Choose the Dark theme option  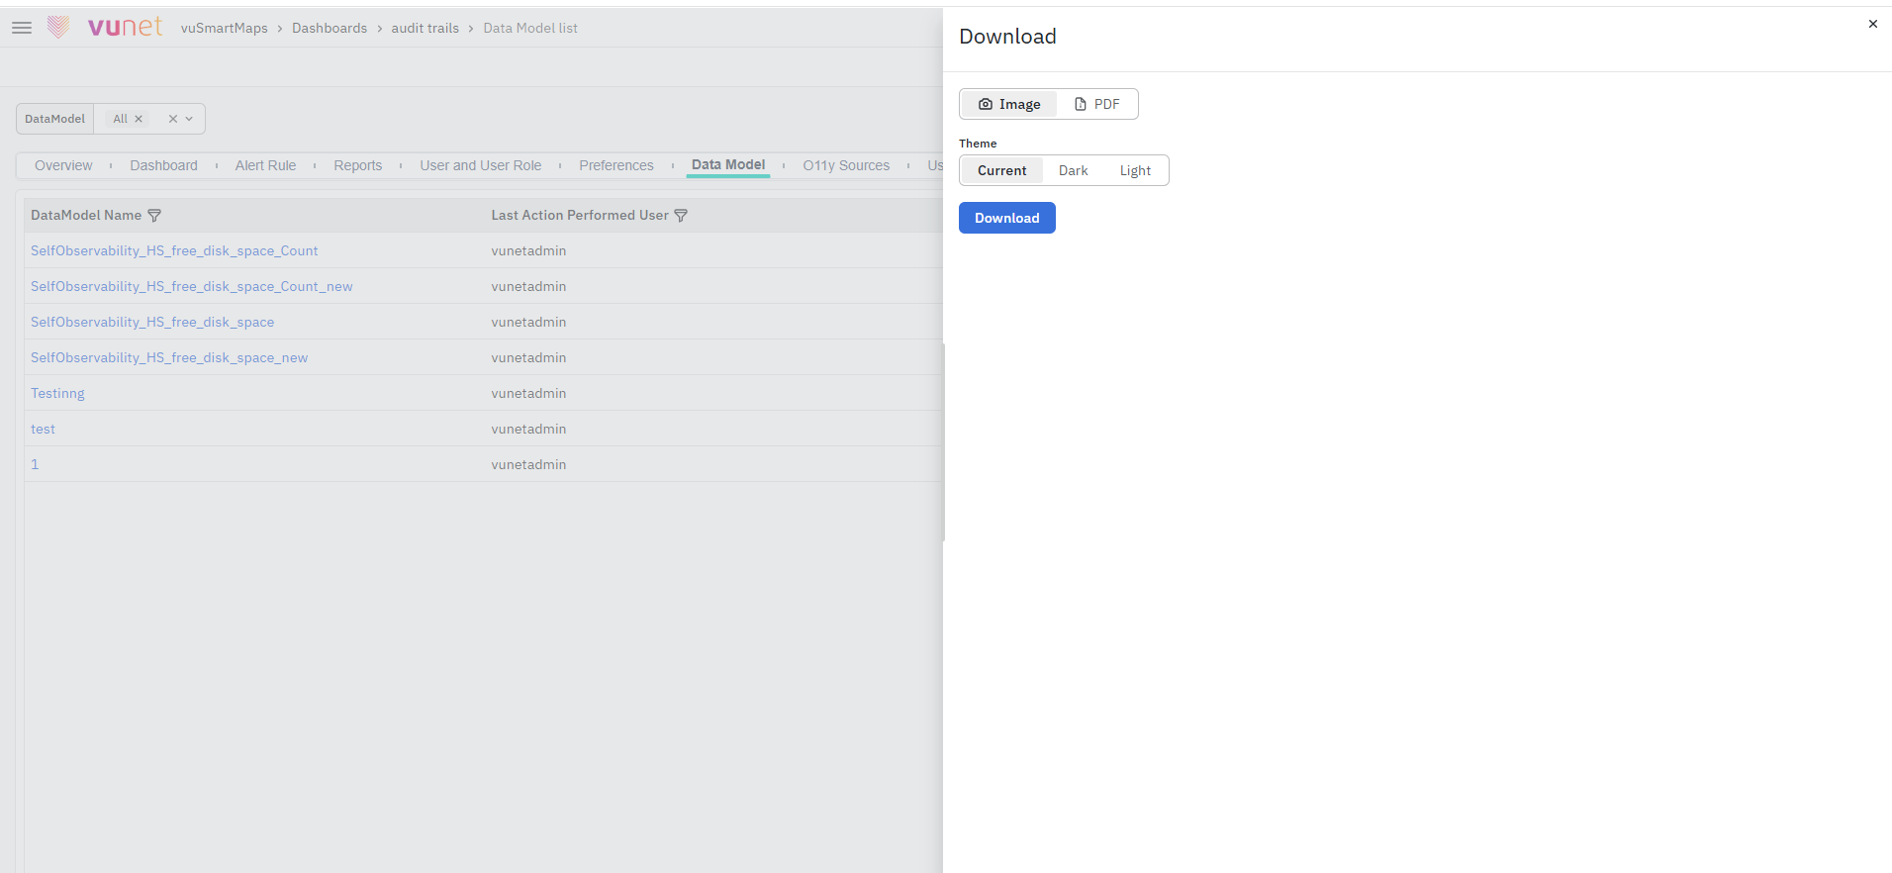point(1074,170)
